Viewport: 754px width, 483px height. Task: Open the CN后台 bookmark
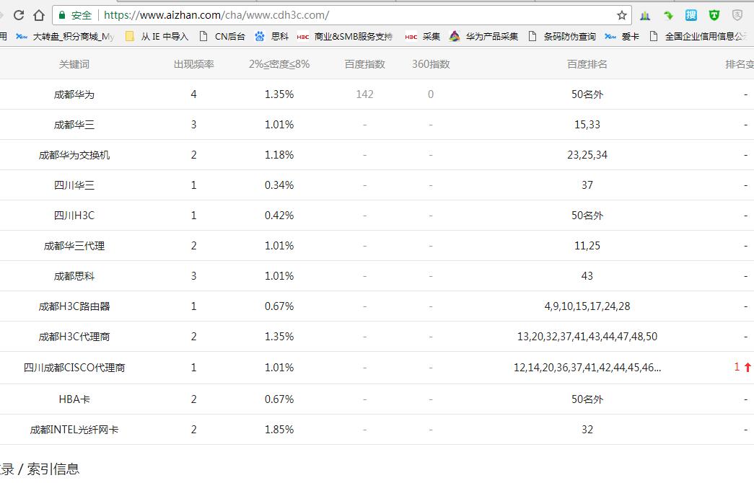222,36
